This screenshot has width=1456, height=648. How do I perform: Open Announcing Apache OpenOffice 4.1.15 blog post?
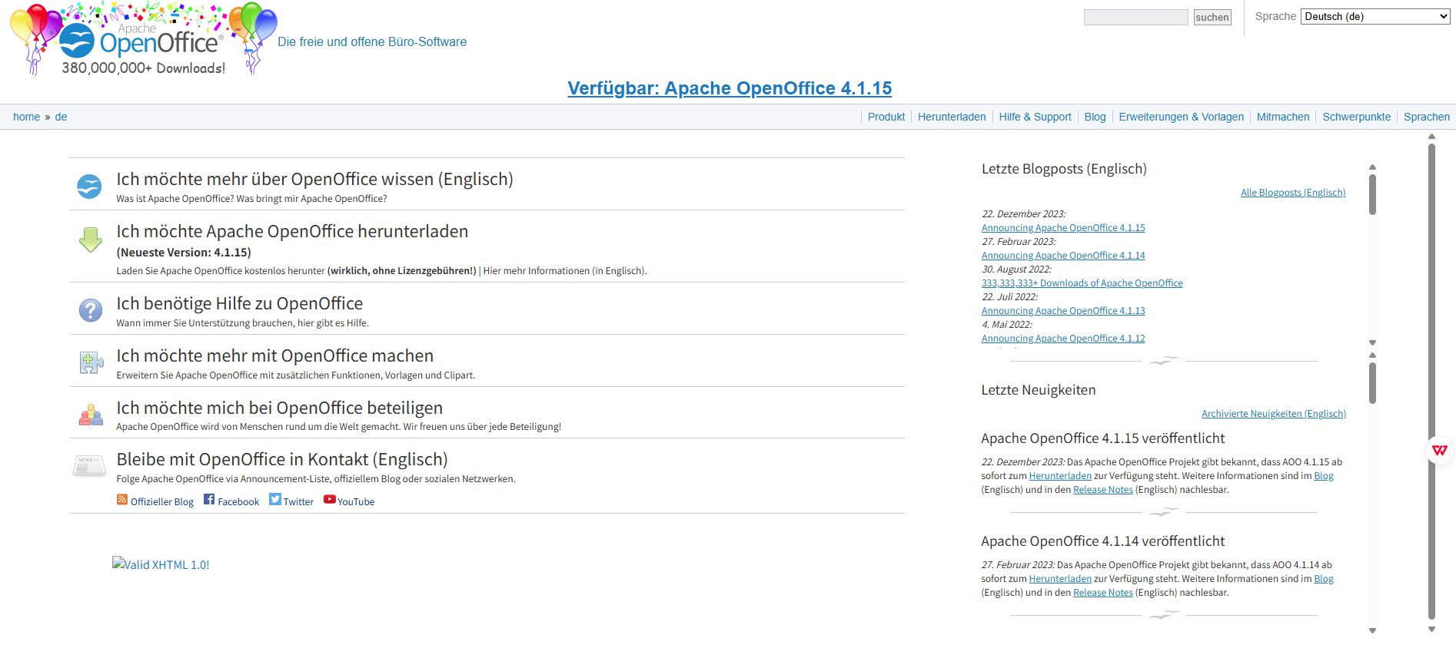tap(1063, 228)
